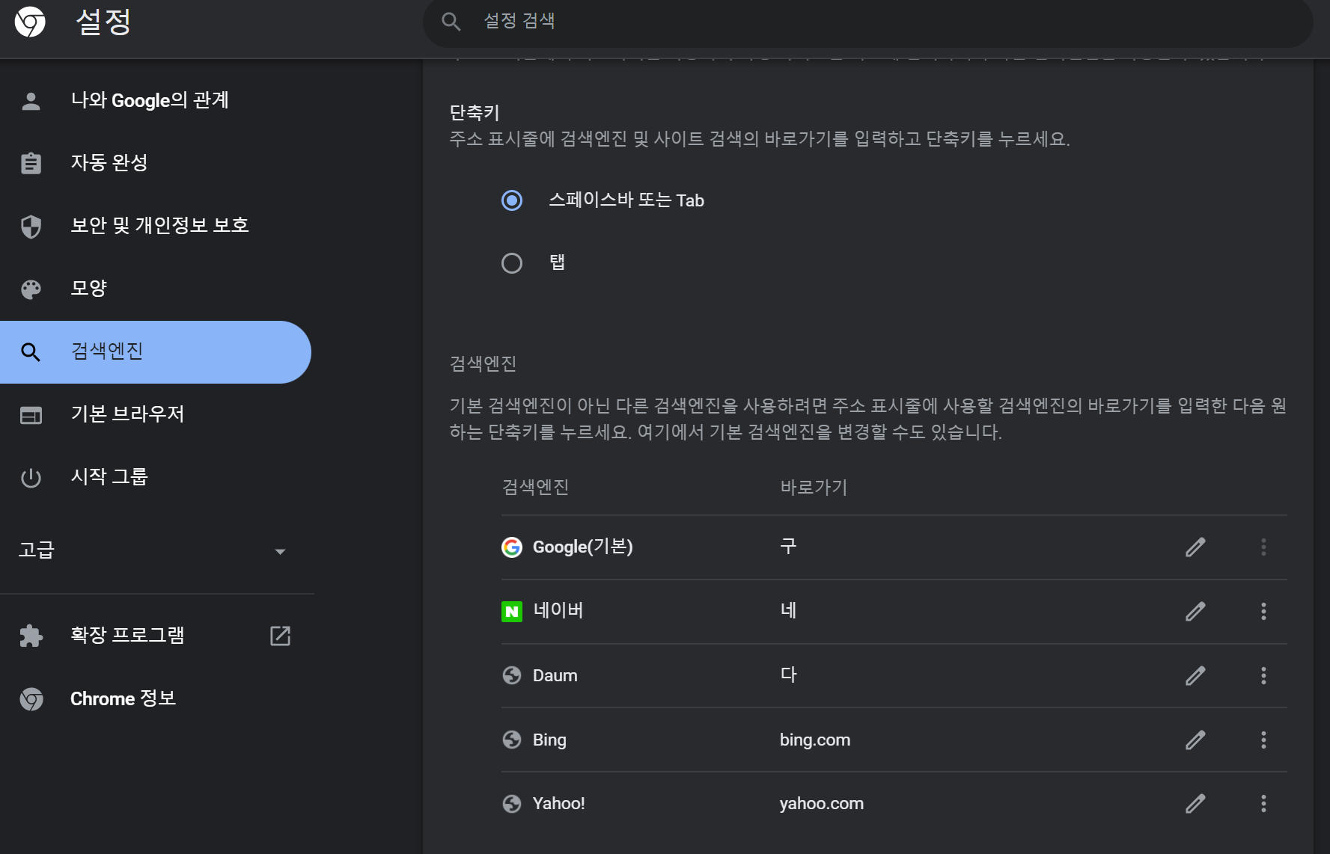The width and height of the screenshot is (1330, 854).
Task: Click the 다 shortcut for Daum
Action: click(x=788, y=675)
